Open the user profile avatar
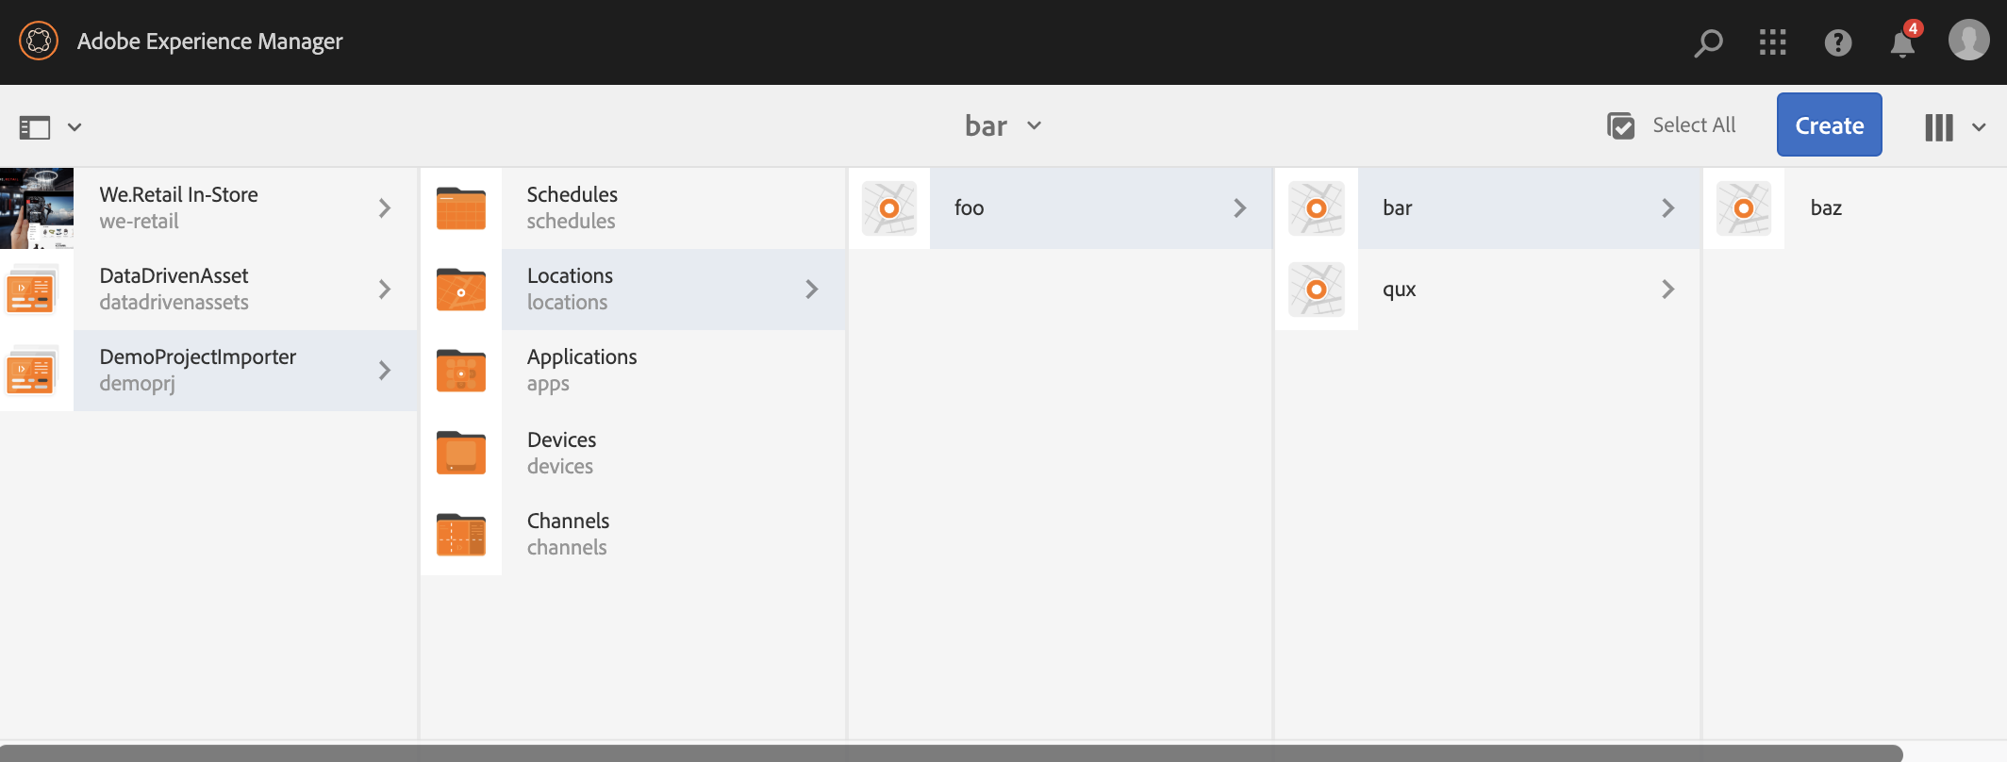 click(x=1969, y=41)
